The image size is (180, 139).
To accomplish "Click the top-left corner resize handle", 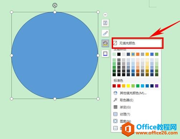I will (11, 12).
